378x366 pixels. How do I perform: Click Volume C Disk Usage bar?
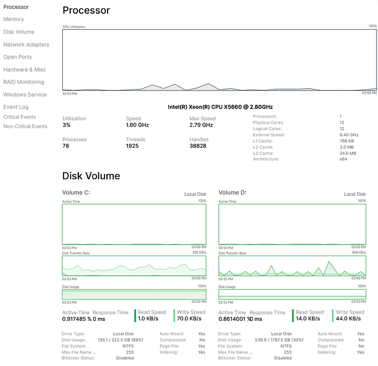[x=134, y=294]
